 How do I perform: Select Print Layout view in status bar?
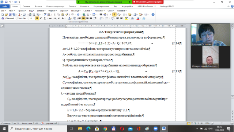pos(189,123)
